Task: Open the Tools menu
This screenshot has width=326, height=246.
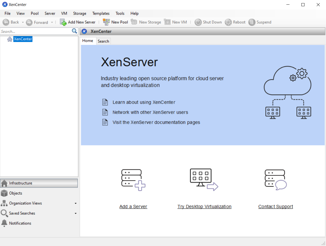Action: click(x=120, y=13)
